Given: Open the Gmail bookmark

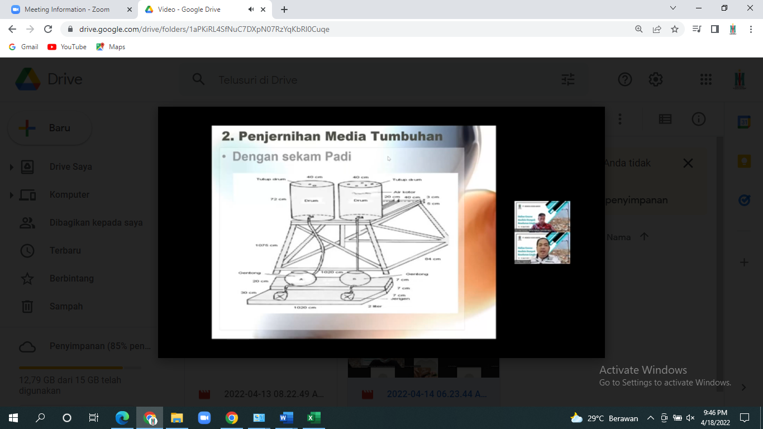Looking at the screenshot, I should [x=24, y=47].
